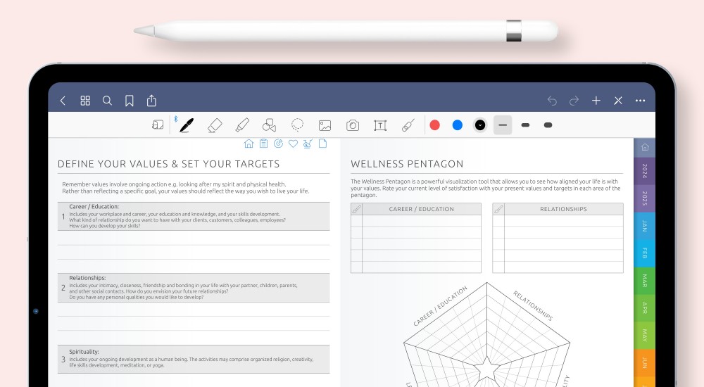Choose the blue pen color

458,125
